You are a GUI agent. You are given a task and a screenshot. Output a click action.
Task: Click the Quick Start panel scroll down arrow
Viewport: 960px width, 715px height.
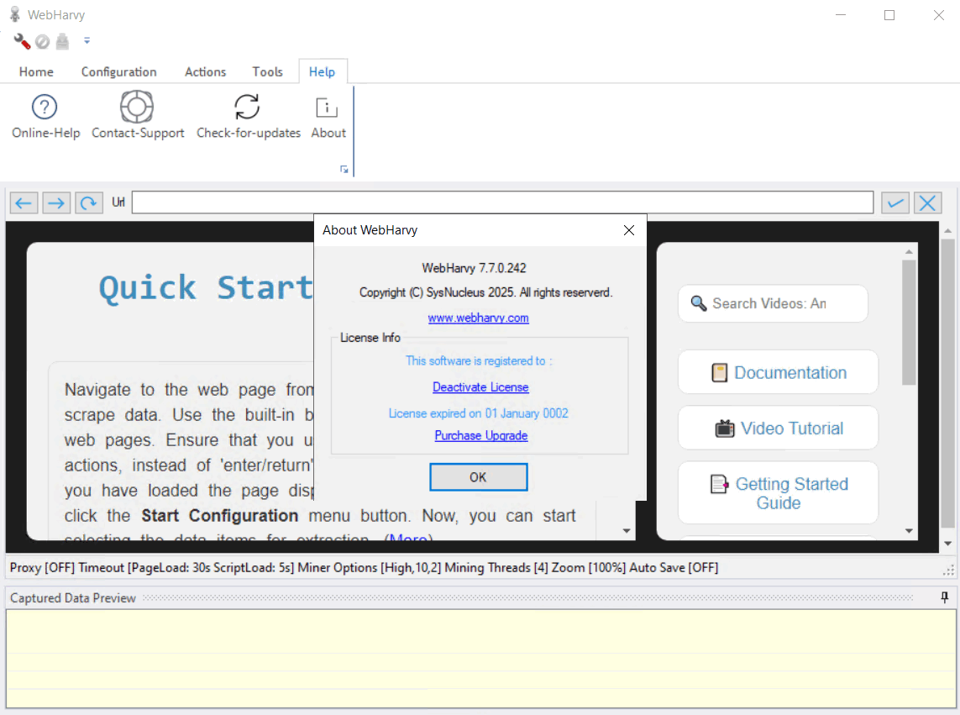[x=627, y=531]
